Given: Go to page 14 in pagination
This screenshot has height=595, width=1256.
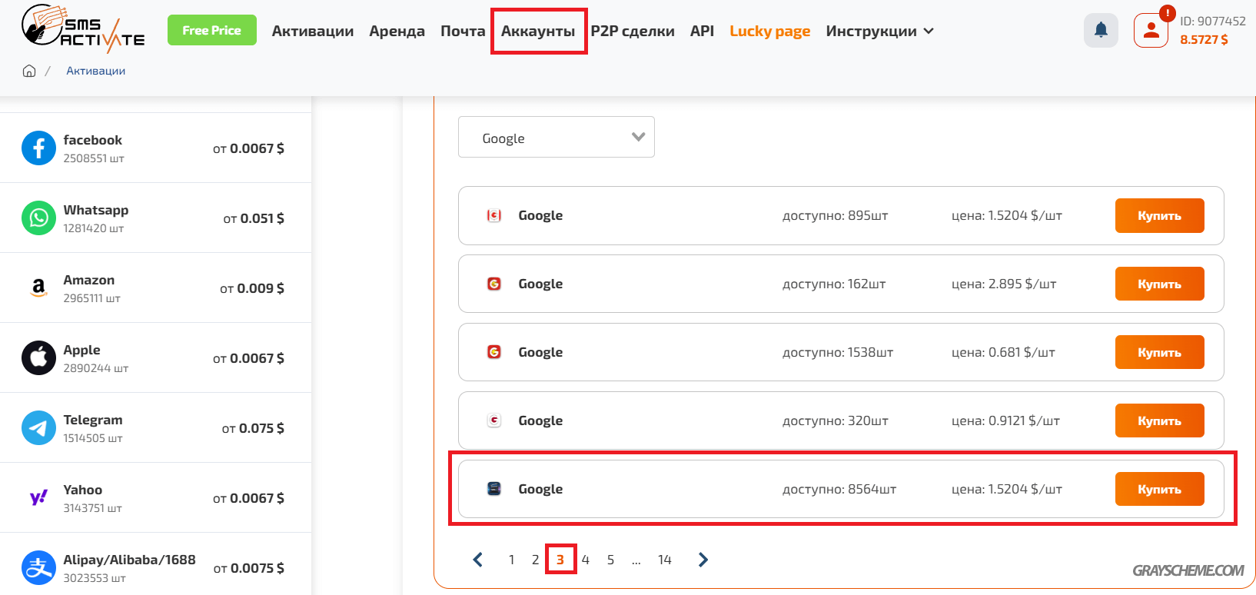Looking at the screenshot, I should 664,560.
